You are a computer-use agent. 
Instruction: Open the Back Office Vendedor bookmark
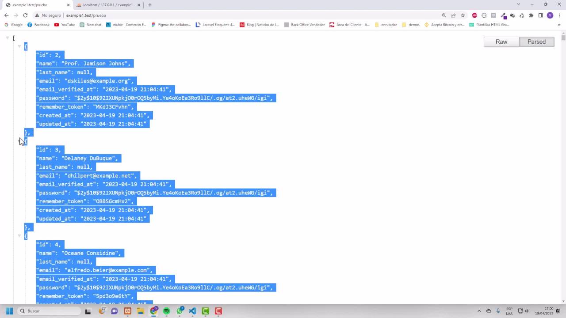(x=304, y=25)
